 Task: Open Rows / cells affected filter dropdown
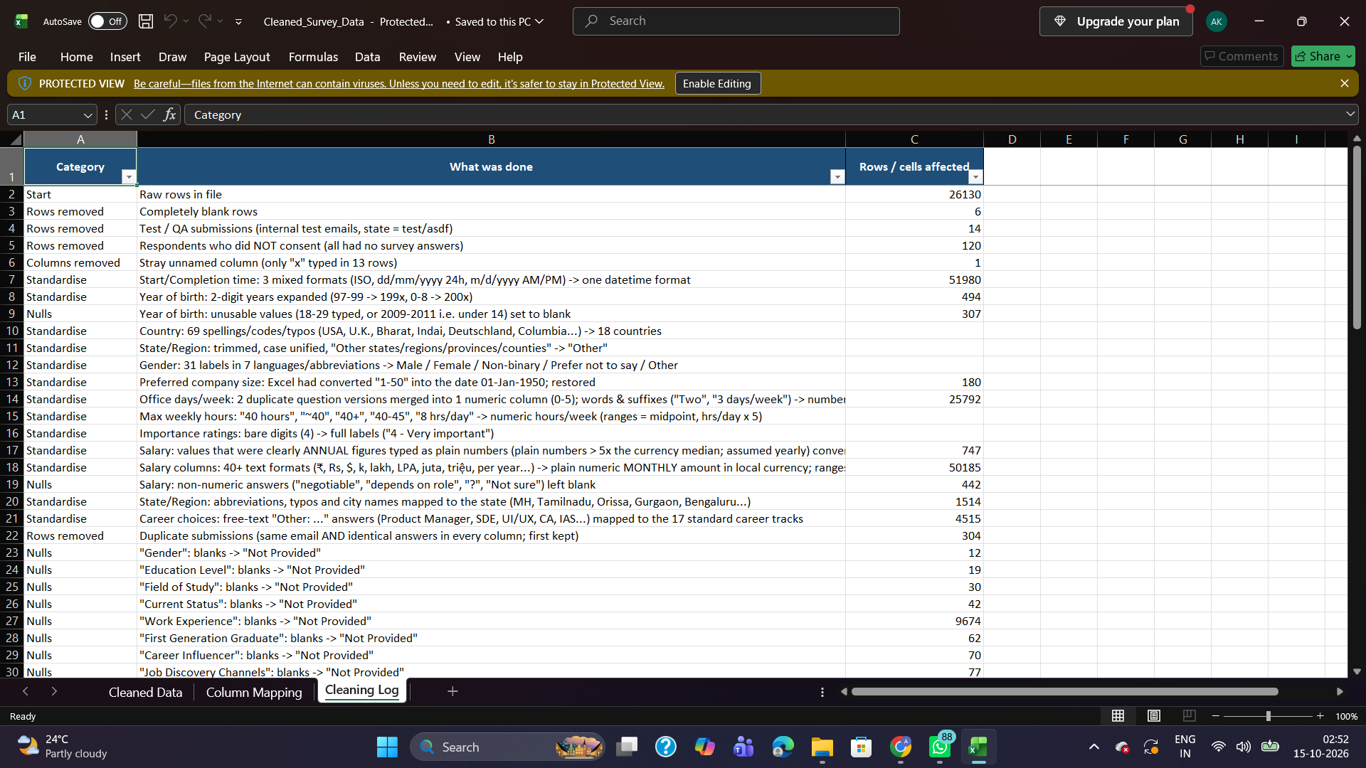coord(975,177)
